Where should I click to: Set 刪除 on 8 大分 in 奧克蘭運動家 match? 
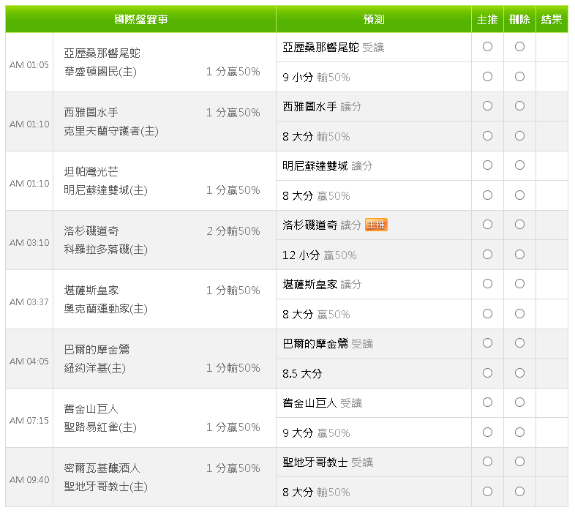click(519, 314)
